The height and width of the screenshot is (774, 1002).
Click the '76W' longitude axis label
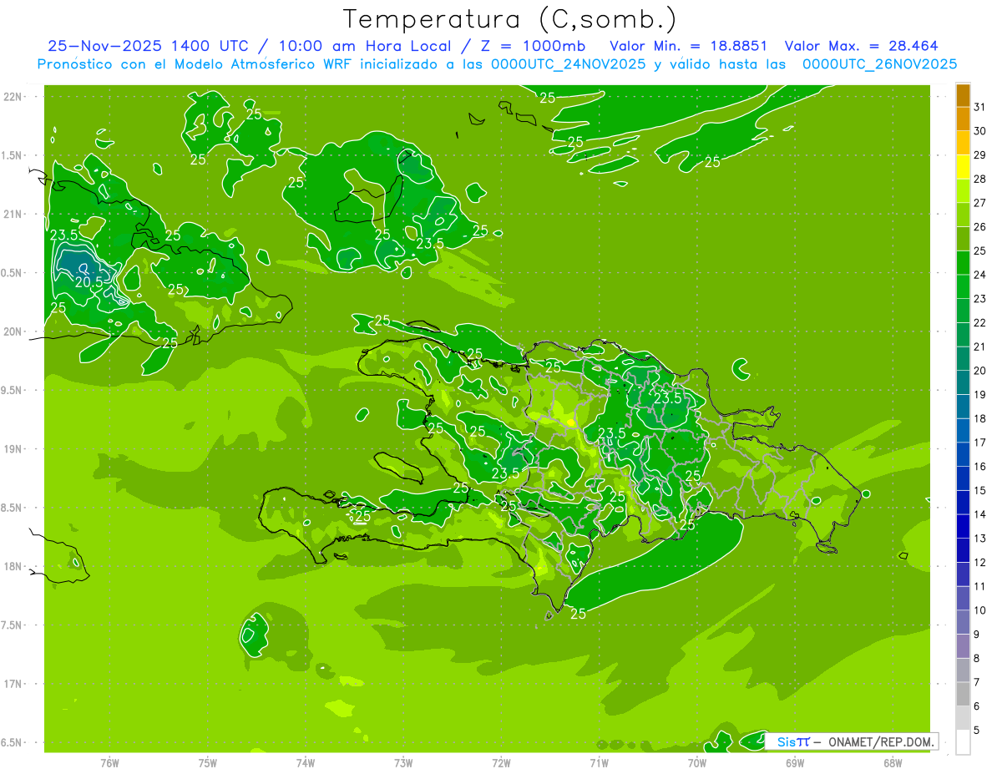point(109,763)
